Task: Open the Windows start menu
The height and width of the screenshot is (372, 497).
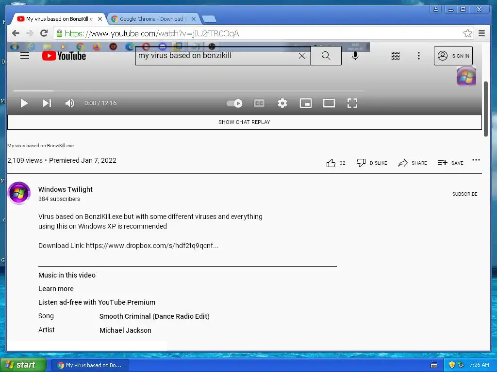Action: pos(22,365)
